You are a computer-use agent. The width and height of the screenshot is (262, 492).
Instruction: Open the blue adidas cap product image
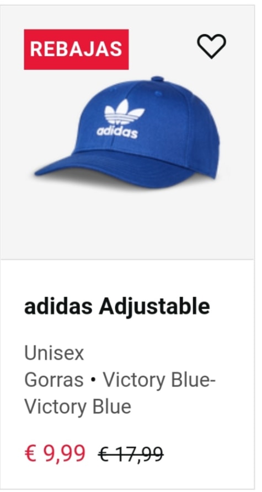click(x=127, y=132)
